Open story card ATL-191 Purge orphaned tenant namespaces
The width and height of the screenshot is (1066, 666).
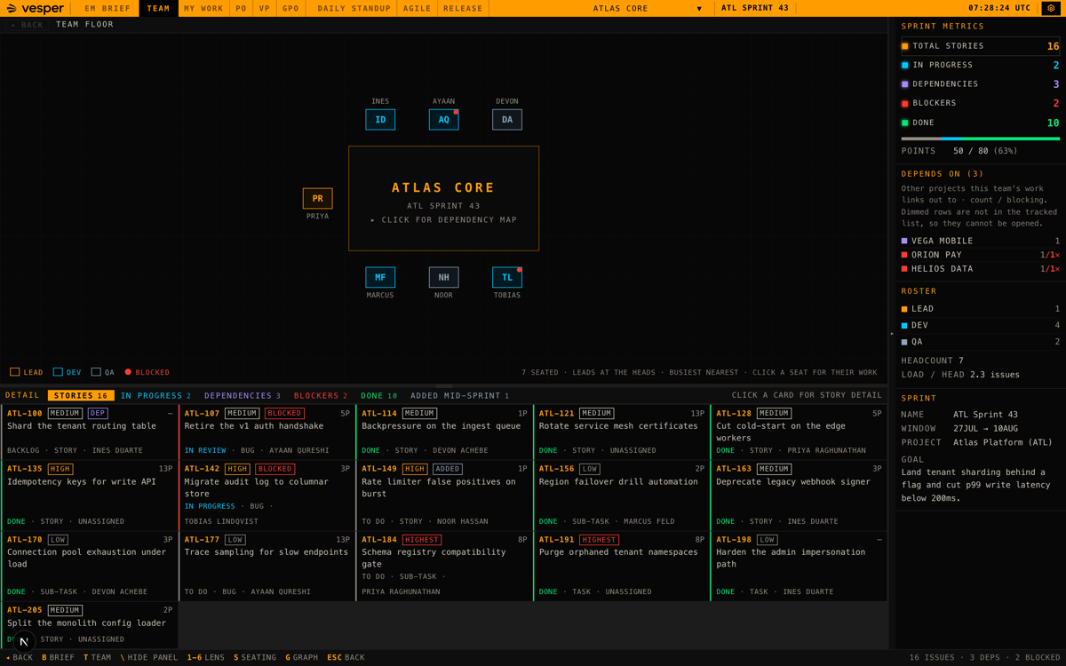click(622, 566)
